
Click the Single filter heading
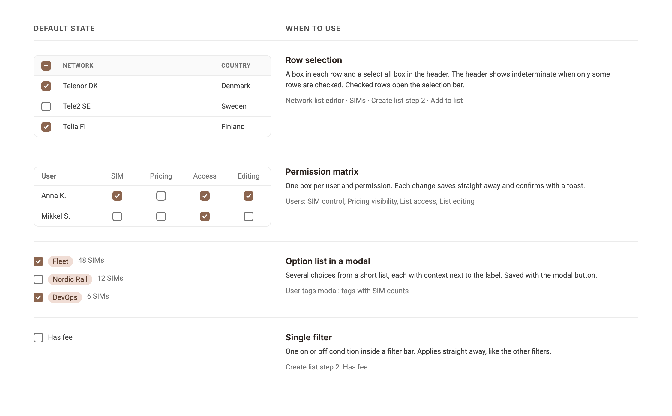click(309, 337)
